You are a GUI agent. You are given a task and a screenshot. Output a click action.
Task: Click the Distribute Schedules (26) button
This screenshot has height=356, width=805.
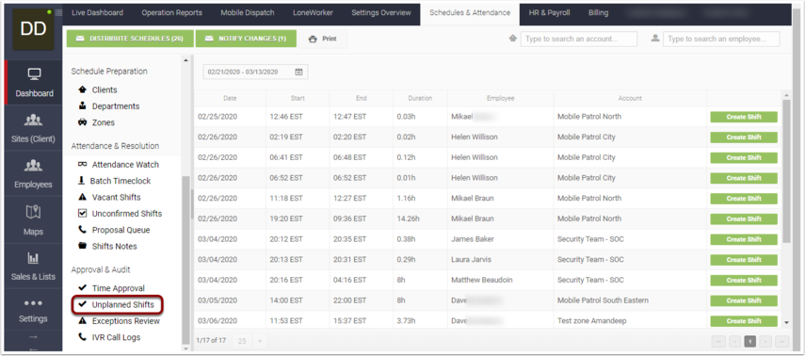click(130, 39)
